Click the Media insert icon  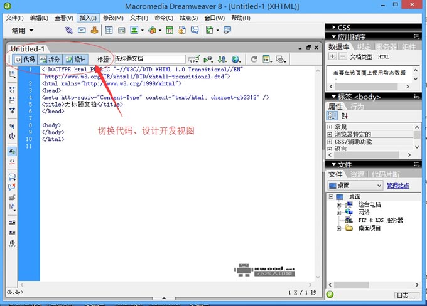click(x=152, y=30)
